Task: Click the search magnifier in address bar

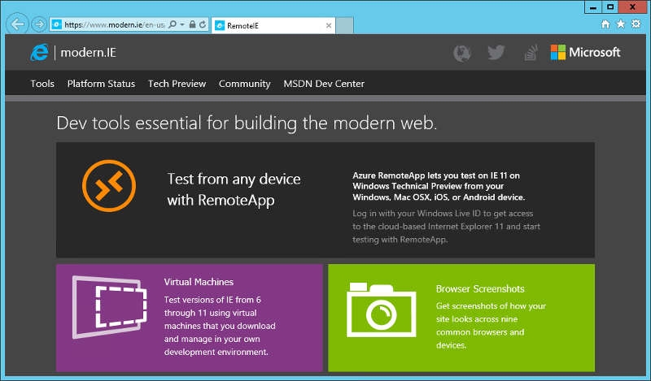Action: (x=173, y=24)
